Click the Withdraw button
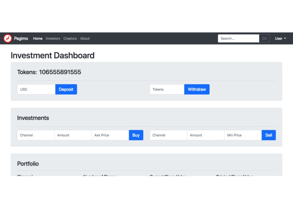 pos(197,89)
